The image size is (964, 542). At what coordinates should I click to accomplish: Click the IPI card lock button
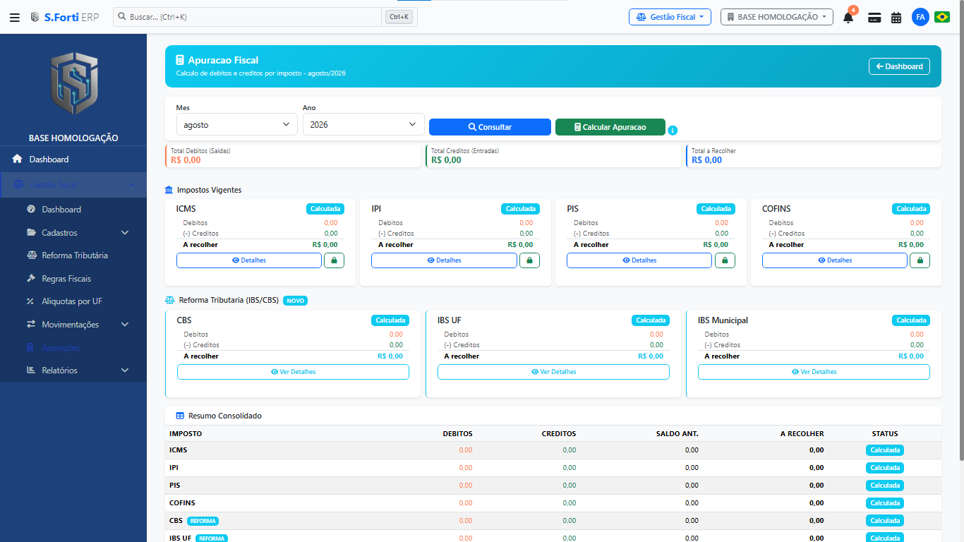[x=529, y=260]
